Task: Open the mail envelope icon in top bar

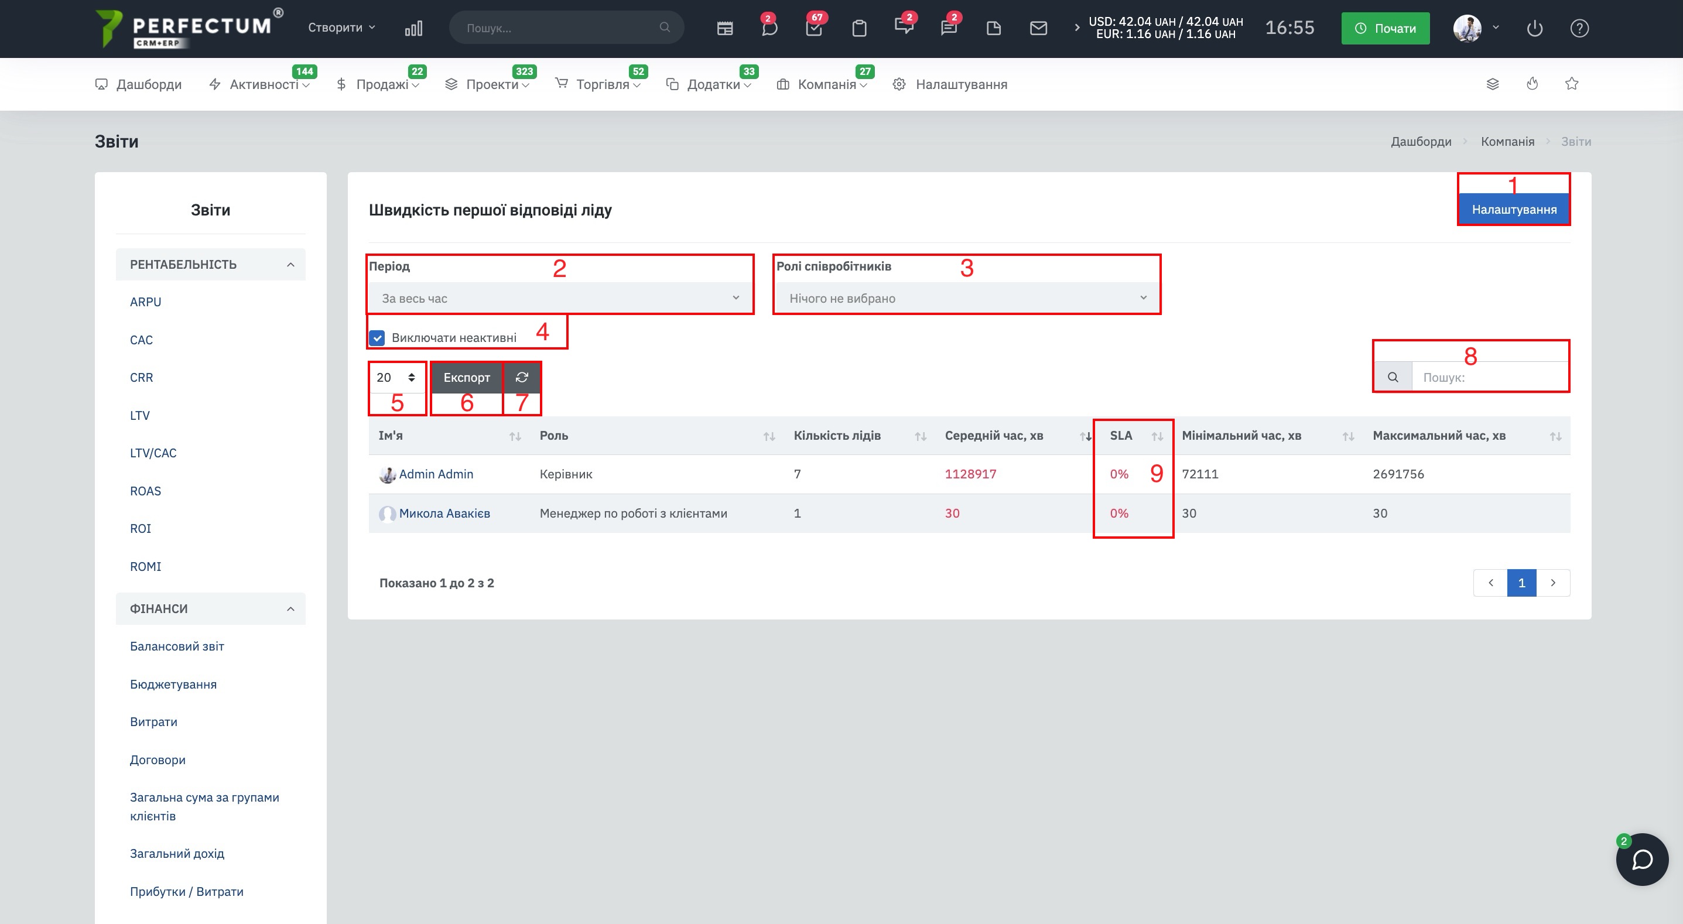Action: (1038, 28)
